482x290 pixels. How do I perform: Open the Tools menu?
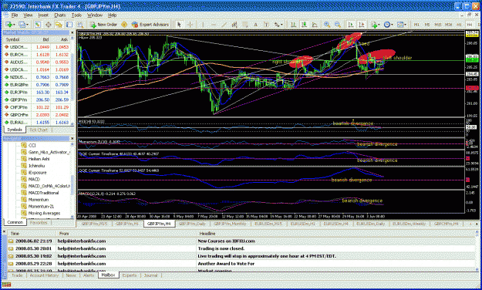76,15
